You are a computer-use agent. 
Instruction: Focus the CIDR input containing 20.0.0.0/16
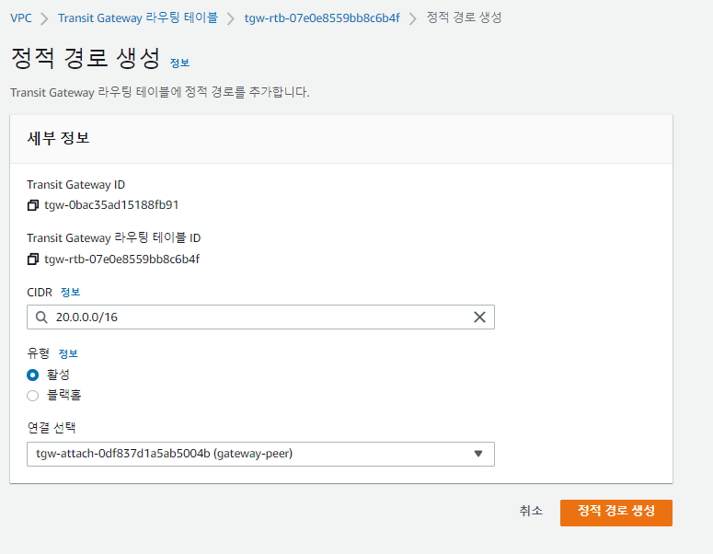pyautogui.click(x=258, y=317)
